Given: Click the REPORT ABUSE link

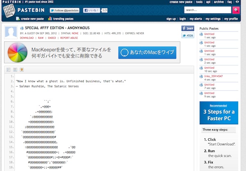Looking at the screenshot, I should point(70,38).
